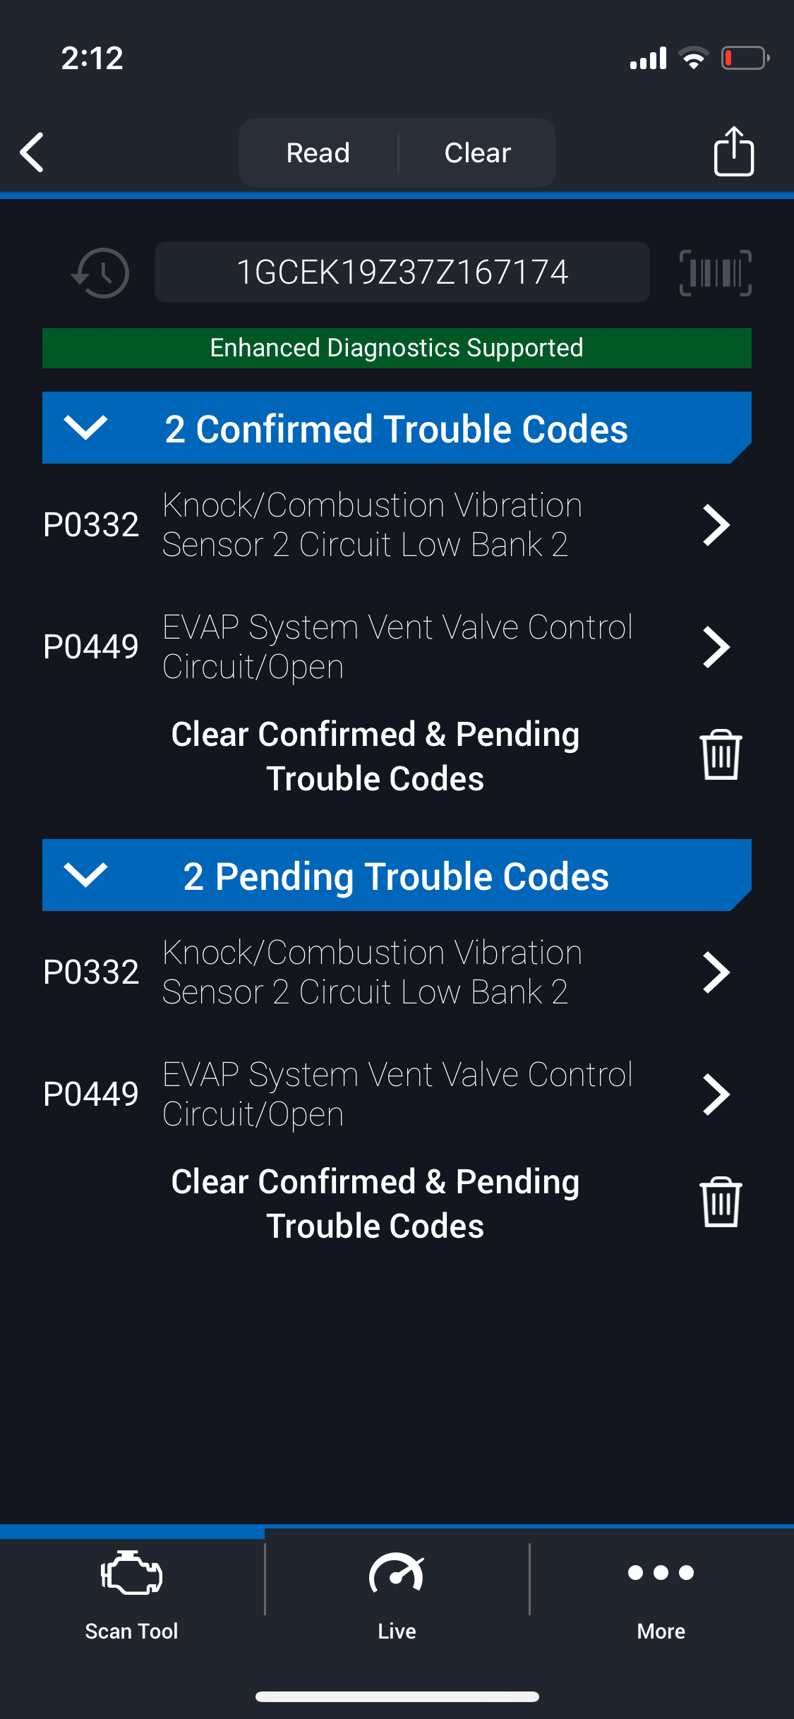Tap first Clear Confirmed & Pending text
Screen dimensions: 794x1719
(375, 756)
